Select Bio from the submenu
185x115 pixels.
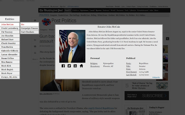(x=29, y=24)
